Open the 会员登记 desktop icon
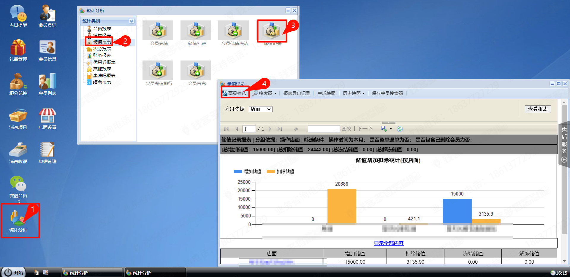This screenshot has height=277, width=570. (x=47, y=16)
